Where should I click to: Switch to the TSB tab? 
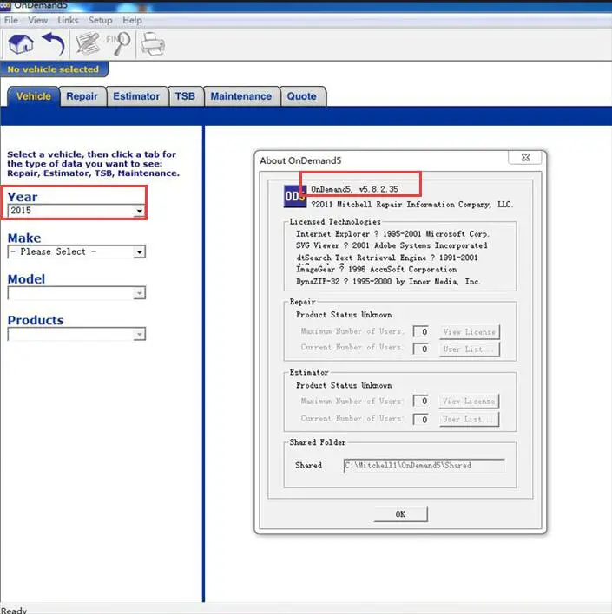coord(185,96)
